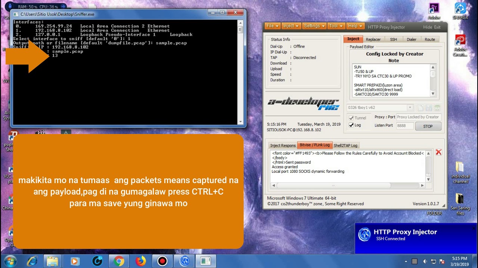Click the STOP button
Viewport: 478px width, 268px height.
point(428,126)
